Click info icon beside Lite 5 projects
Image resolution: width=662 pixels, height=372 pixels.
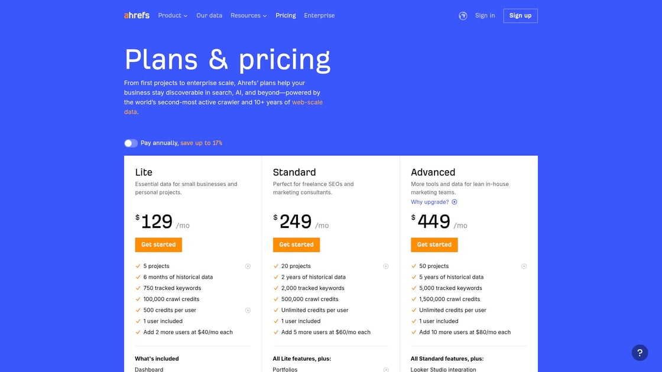point(248,266)
